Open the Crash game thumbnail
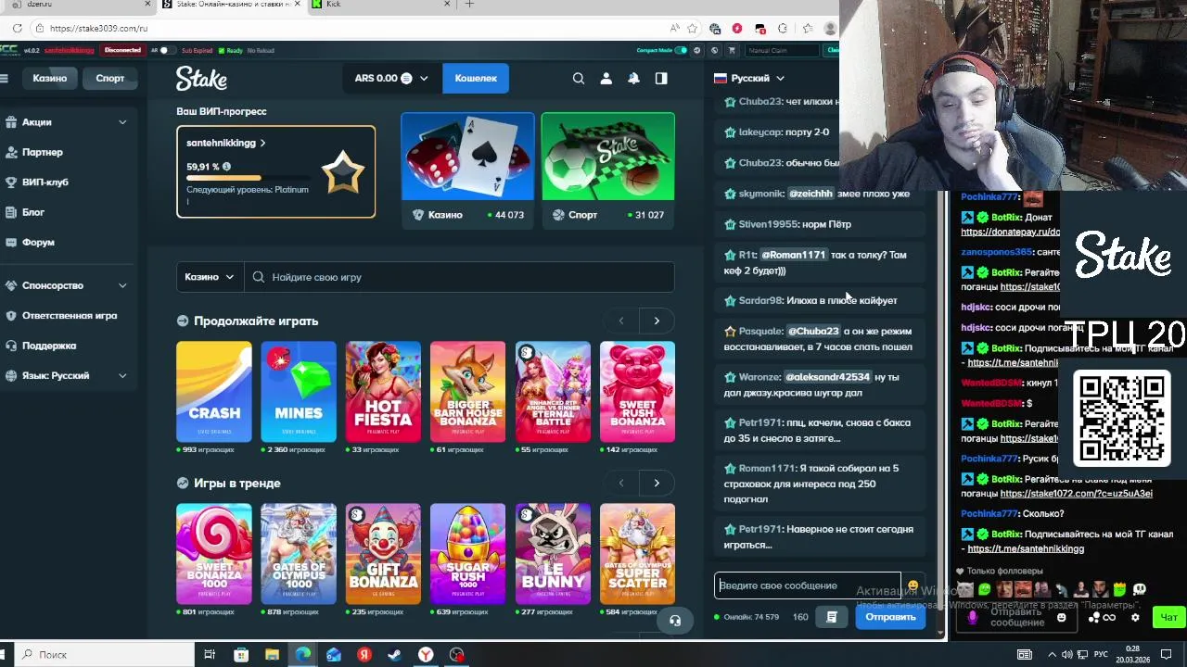This screenshot has width=1187, height=667. (214, 392)
